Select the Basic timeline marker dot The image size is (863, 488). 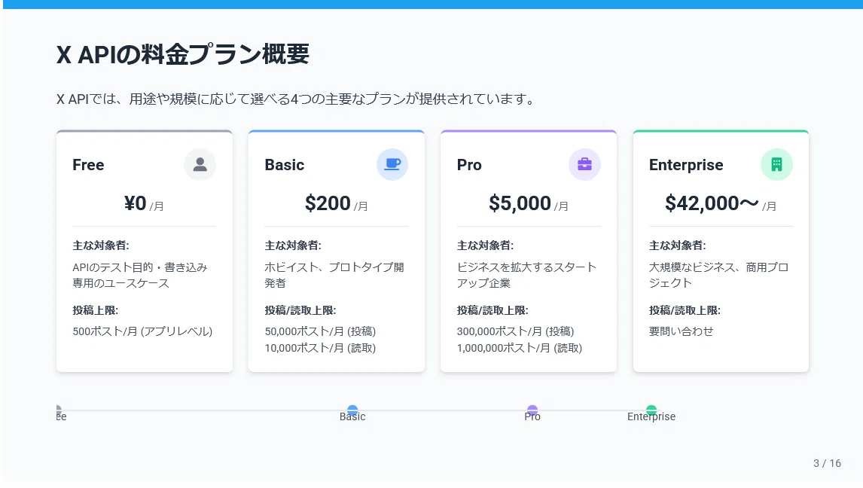tap(352, 410)
